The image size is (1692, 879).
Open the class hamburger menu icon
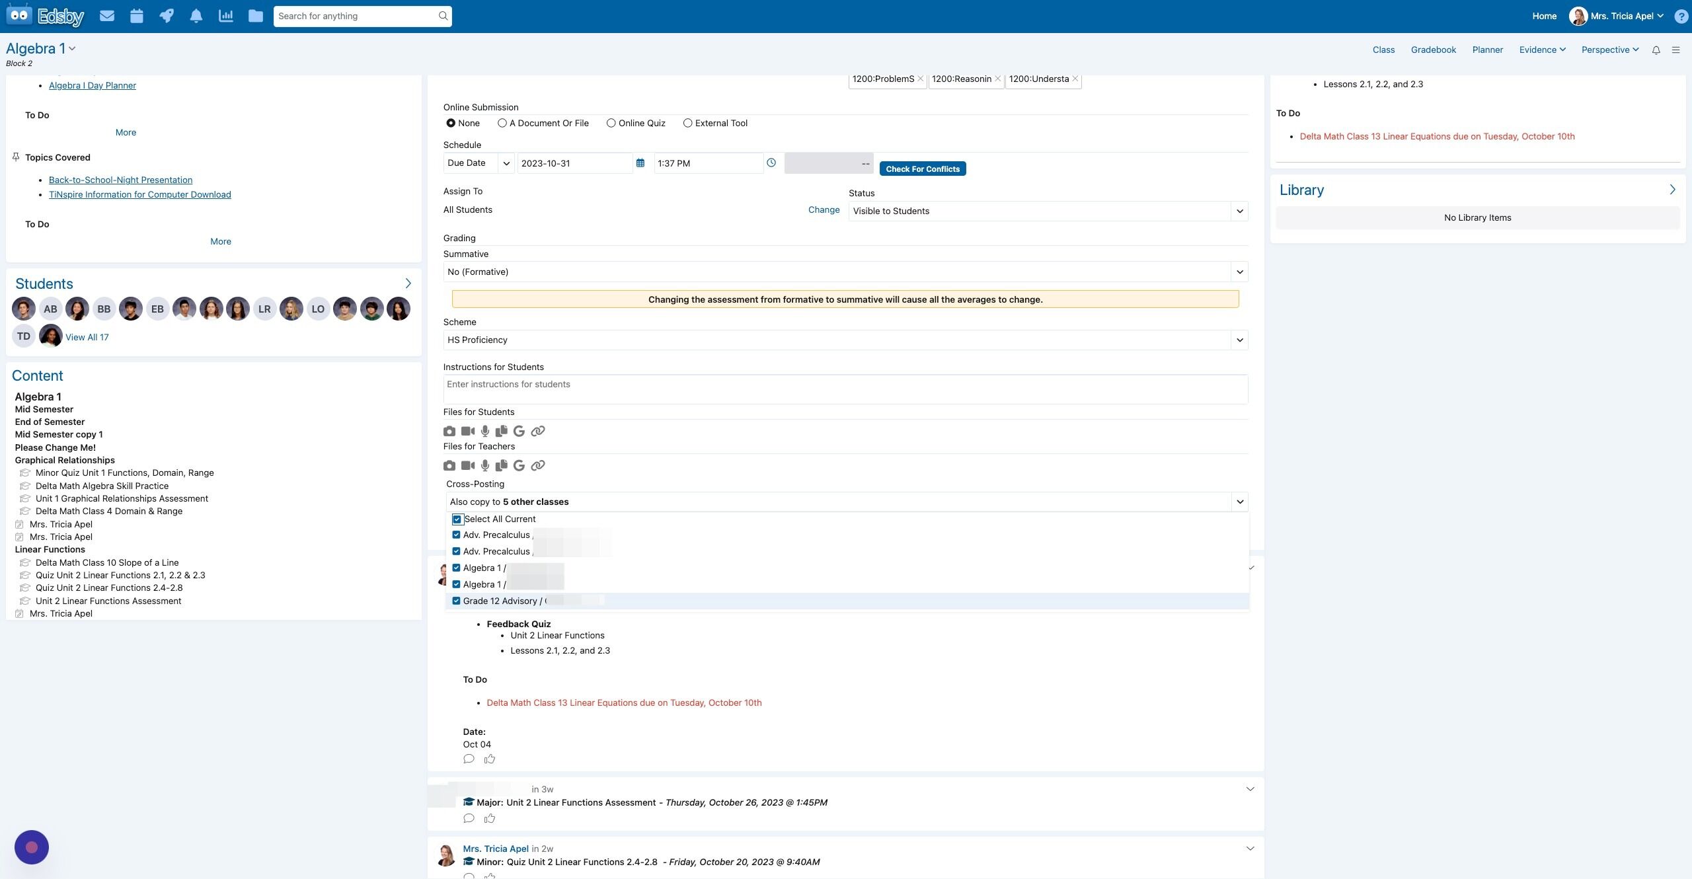pyautogui.click(x=1675, y=50)
